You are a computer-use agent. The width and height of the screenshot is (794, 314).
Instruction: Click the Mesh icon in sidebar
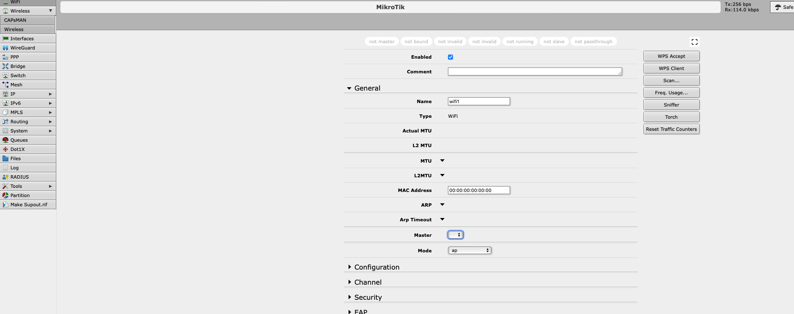tap(5, 85)
